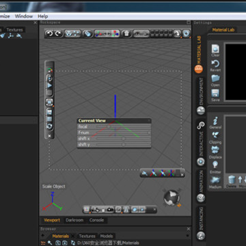Close the Browser panel
The height and width of the screenshot is (246, 246).
click(189, 229)
